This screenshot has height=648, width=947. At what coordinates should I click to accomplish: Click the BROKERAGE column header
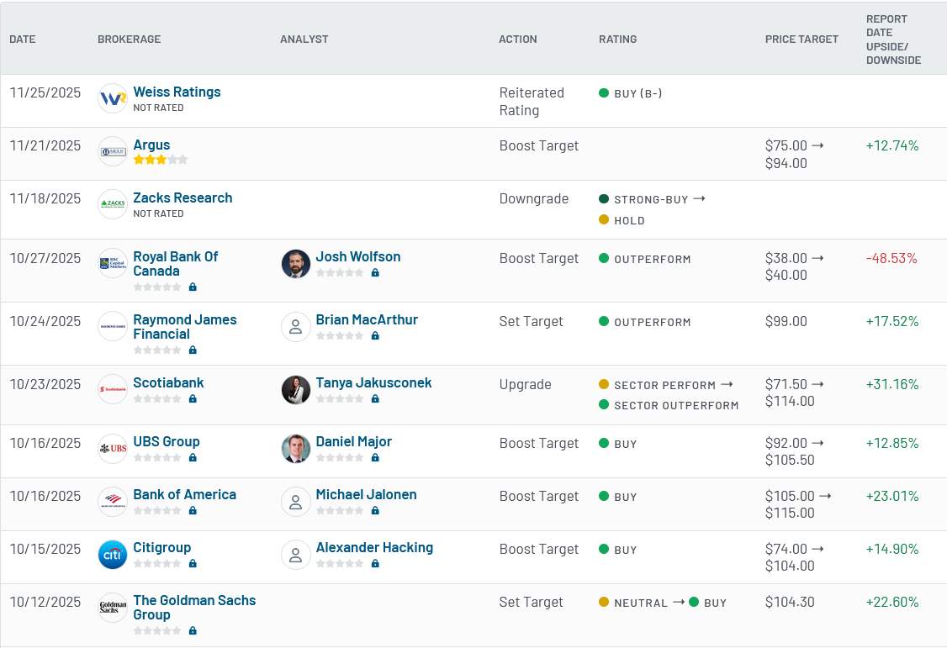[x=130, y=40]
